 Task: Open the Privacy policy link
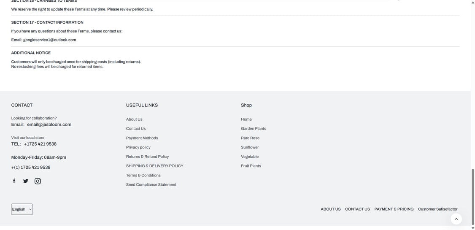(x=138, y=147)
